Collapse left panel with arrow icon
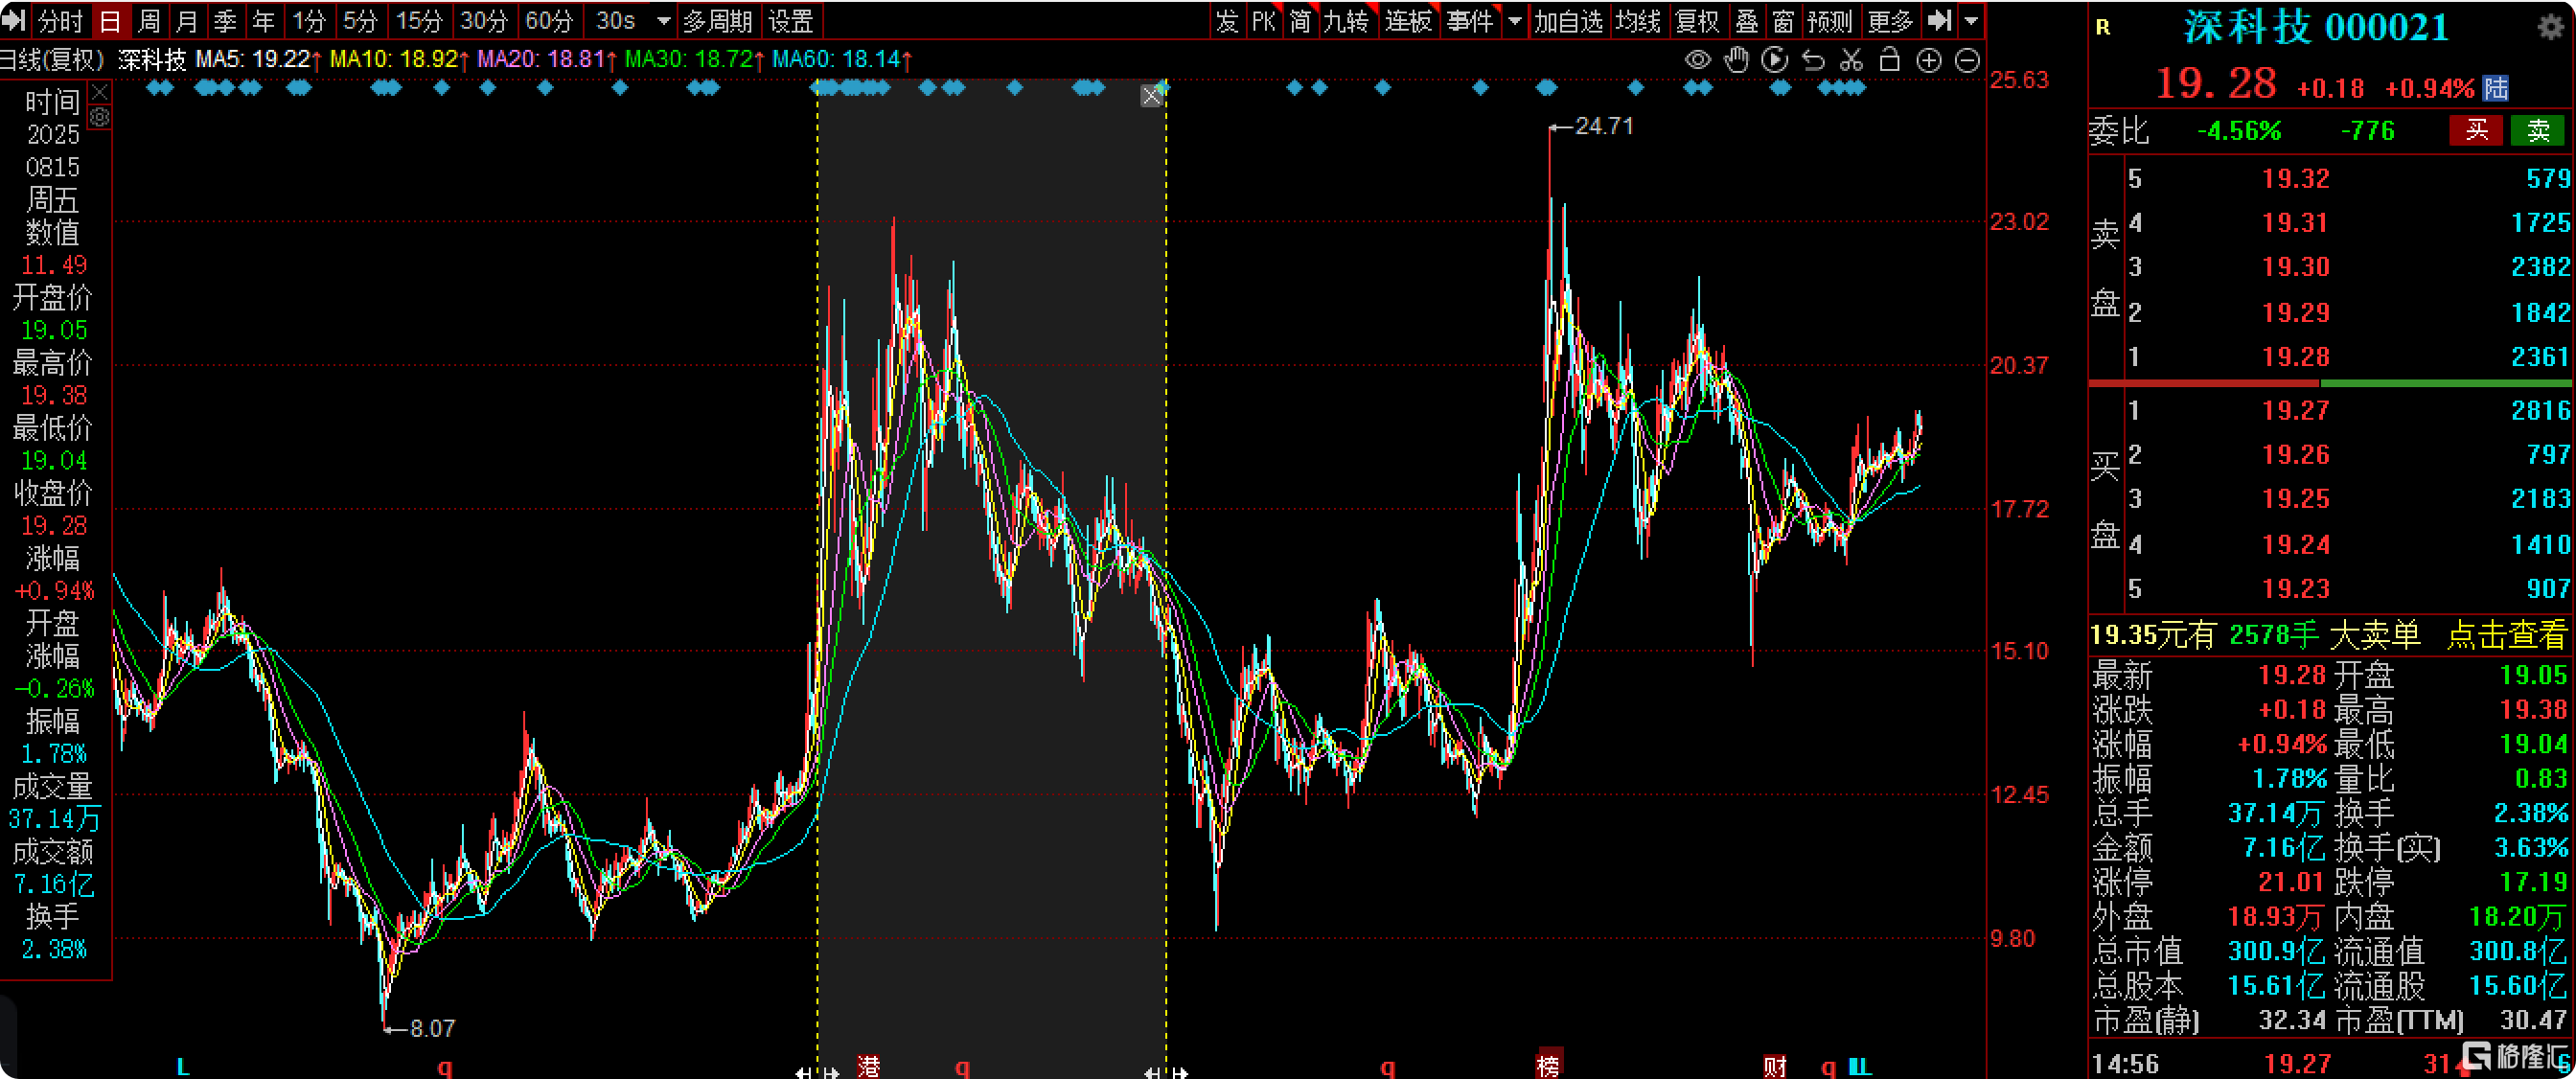Image resolution: width=2576 pixels, height=1079 pixels. [x=13, y=20]
